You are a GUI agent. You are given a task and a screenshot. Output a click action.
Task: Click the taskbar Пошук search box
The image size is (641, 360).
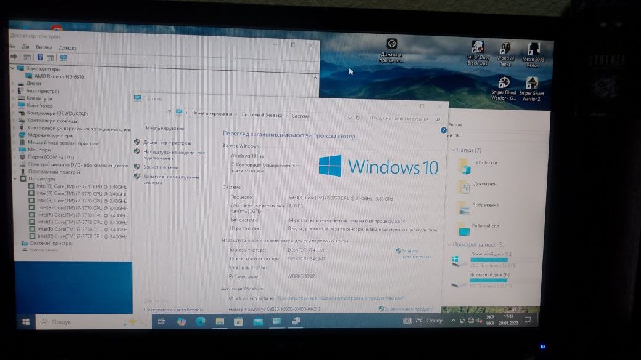pos(93,322)
